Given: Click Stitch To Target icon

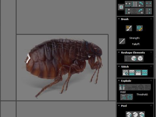Looking at the screenshot, I should coord(125,72).
